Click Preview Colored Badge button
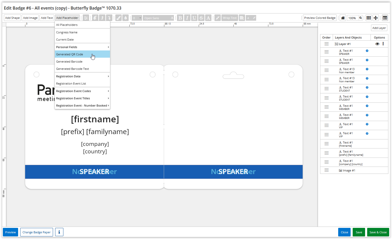Image resolution: width=392 pixels, height=239 pixels. click(x=320, y=18)
